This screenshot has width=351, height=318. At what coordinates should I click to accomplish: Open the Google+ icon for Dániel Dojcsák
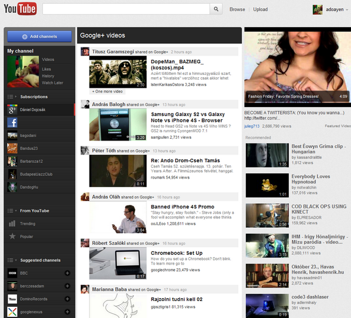pyautogui.click(x=12, y=110)
